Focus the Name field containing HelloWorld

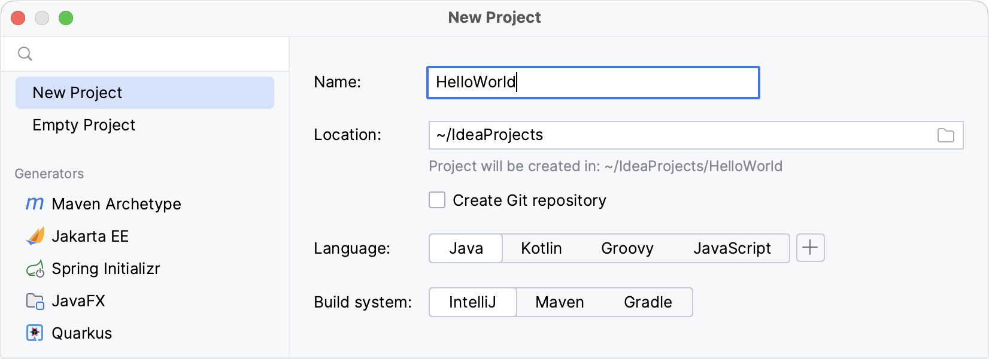(593, 83)
